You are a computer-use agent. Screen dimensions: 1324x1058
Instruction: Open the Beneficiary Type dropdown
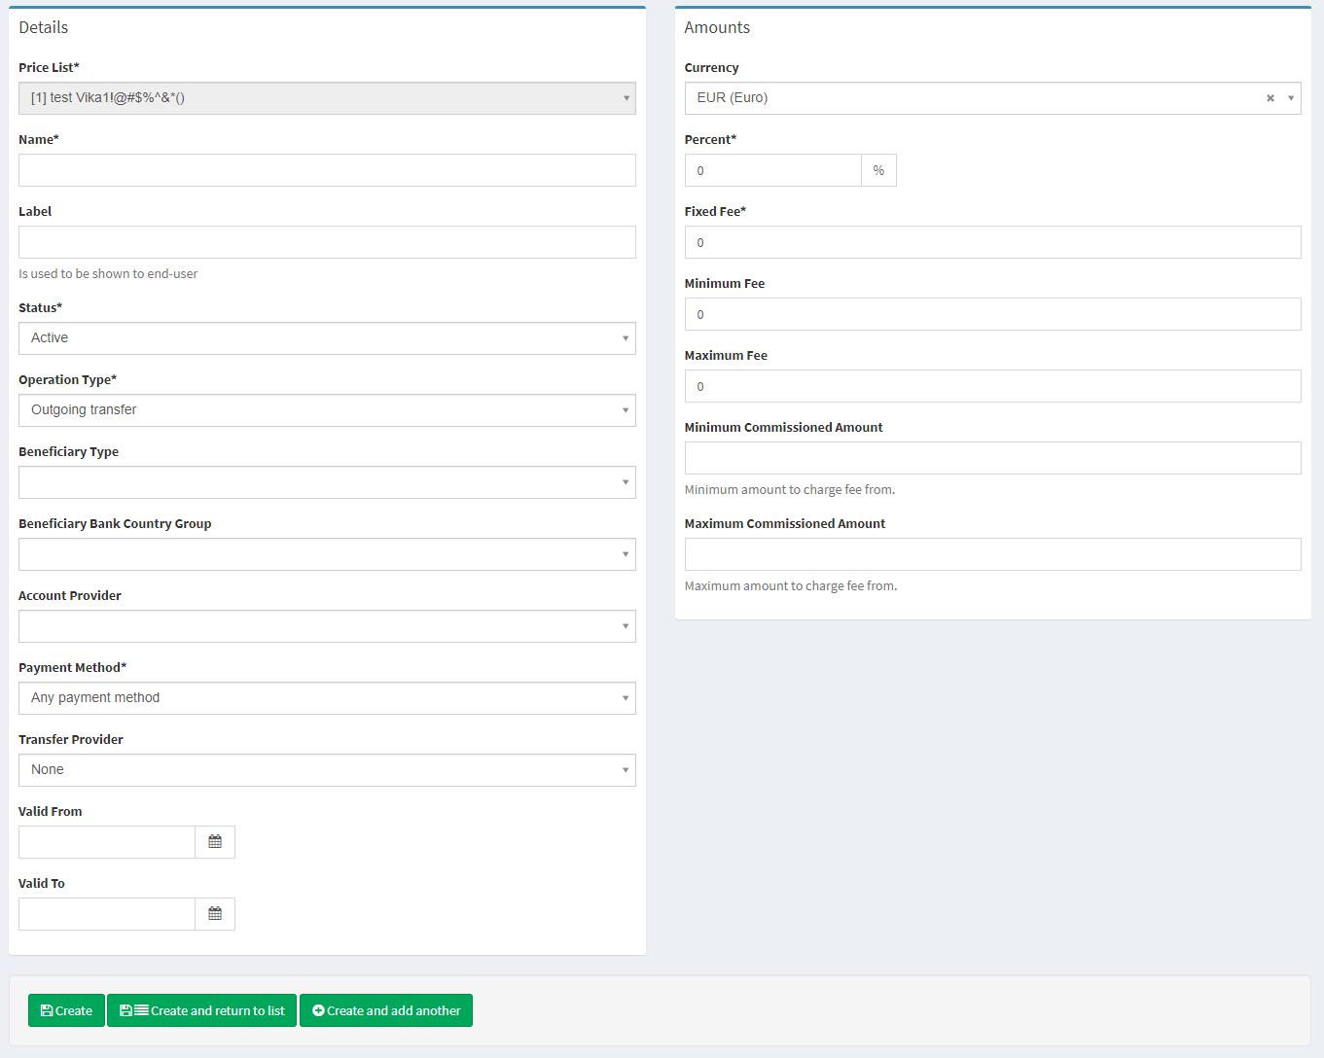click(327, 482)
